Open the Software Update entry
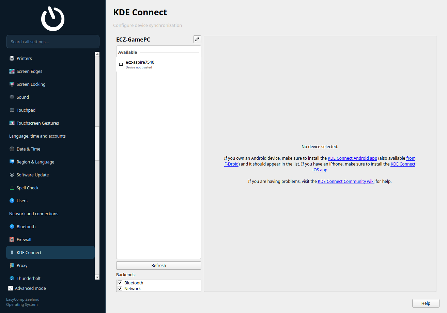The height and width of the screenshot is (313, 447). 50,175
